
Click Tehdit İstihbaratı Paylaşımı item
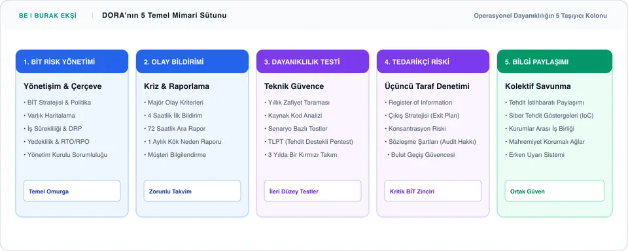click(545, 103)
